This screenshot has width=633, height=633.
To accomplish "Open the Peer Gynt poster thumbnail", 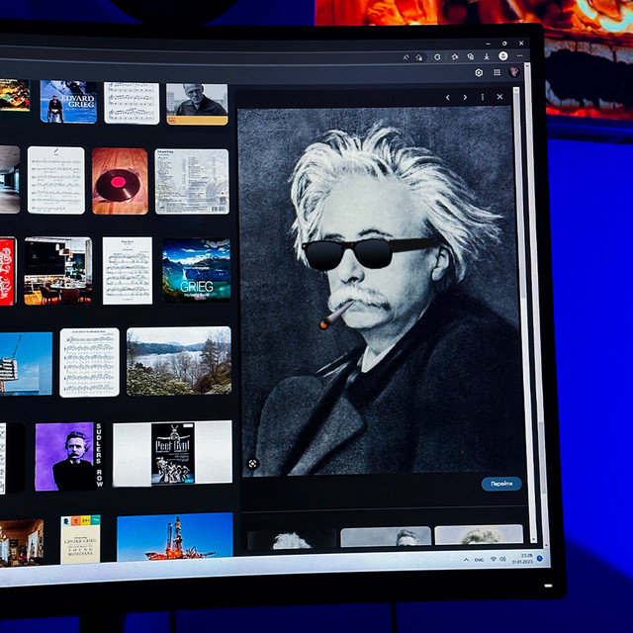I will [172, 453].
